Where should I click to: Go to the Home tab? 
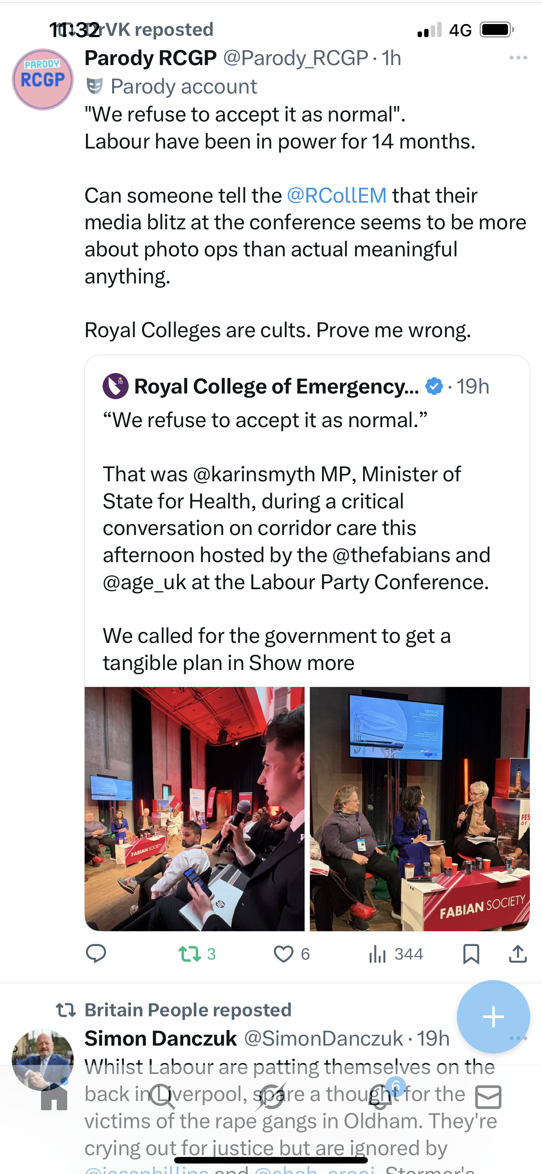tap(54, 1098)
